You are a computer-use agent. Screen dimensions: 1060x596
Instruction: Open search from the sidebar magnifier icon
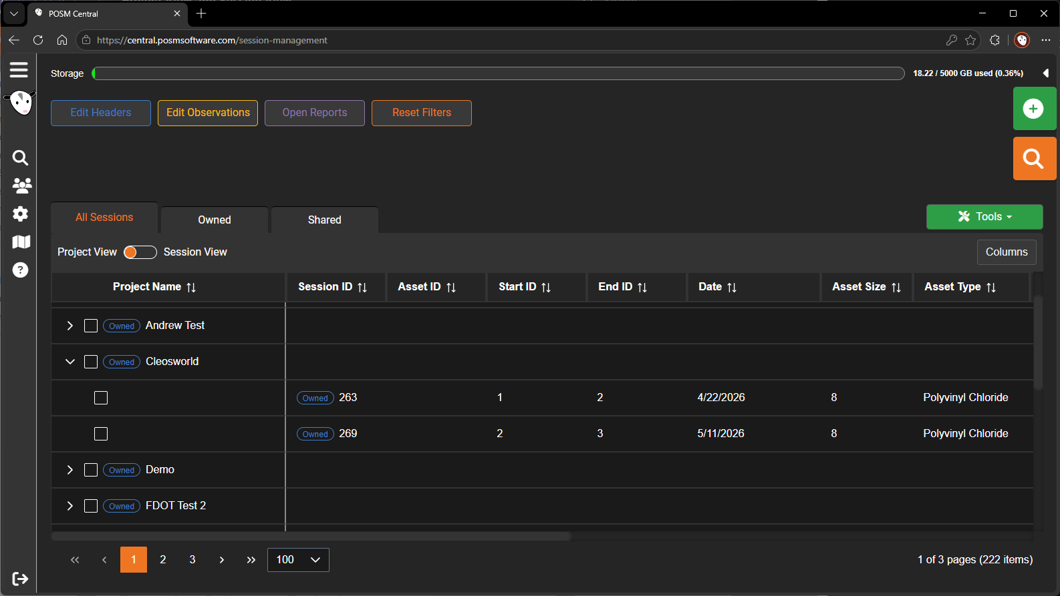[x=21, y=158]
